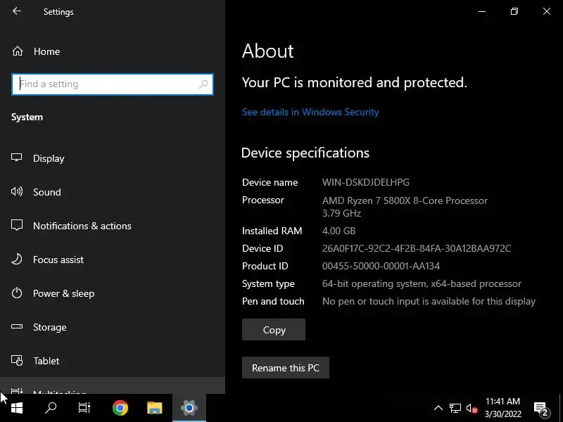Click the Focus assist moon icon
Viewport: 563px width, 422px height.
tap(16, 259)
